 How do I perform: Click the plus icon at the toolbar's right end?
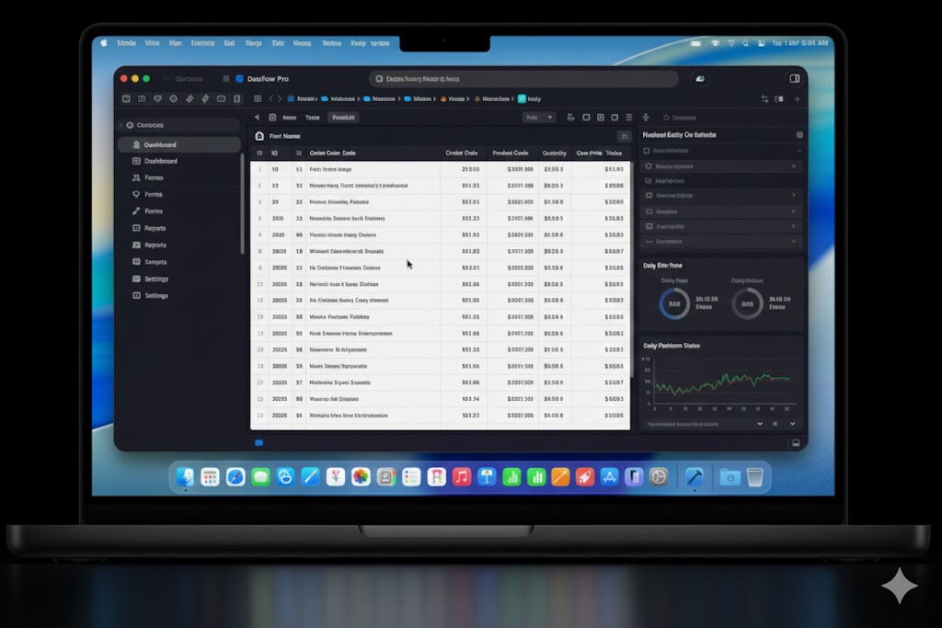click(x=798, y=99)
